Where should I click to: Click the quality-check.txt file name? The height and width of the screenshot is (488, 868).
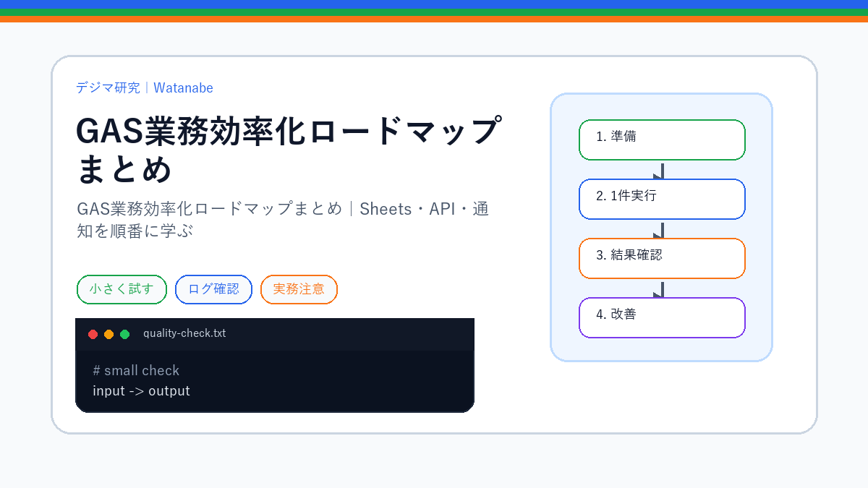click(184, 333)
